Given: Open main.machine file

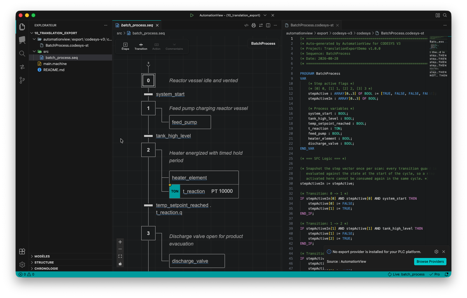Looking at the screenshot, I should 71,64.
